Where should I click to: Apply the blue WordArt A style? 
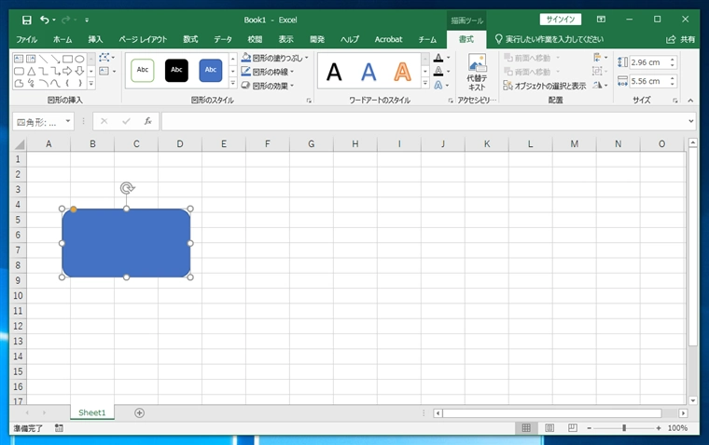(368, 72)
